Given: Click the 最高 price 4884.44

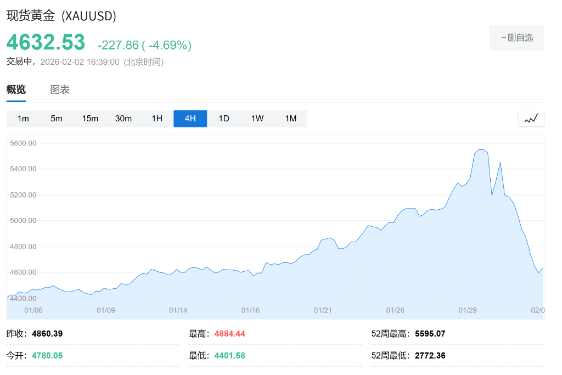Looking at the screenshot, I should pos(229,334).
